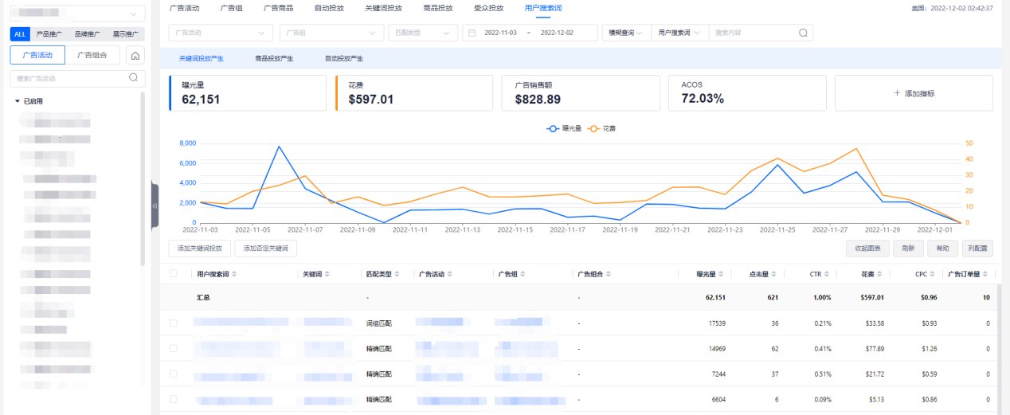Select the 关键词投放产生 sub-tab
Screen dimensions: 1010x415
[201, 59]
